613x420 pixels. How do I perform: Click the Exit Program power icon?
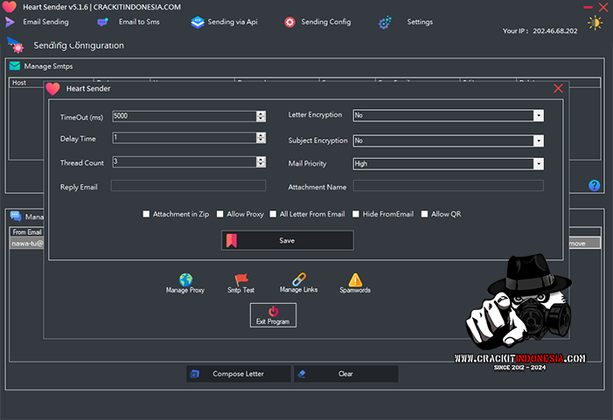[273, 312]
